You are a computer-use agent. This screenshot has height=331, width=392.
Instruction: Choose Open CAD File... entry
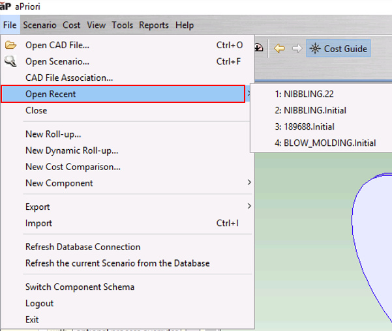click(x=127, y=45)
